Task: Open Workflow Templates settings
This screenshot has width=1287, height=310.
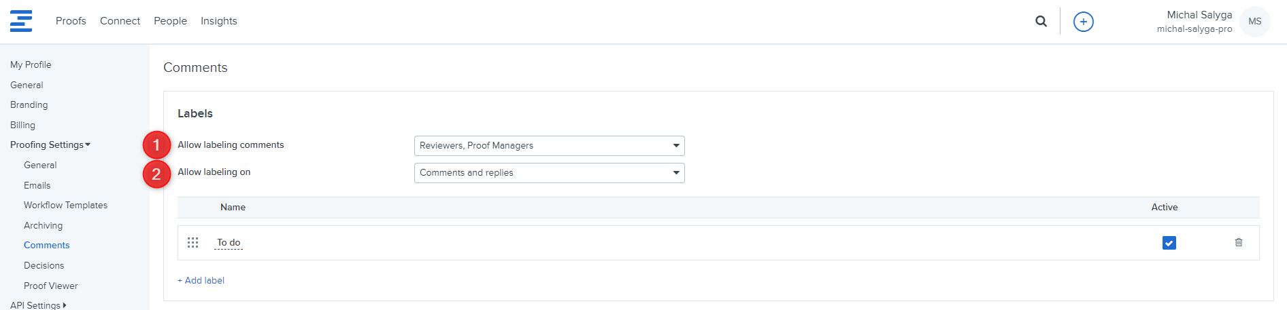Action: pyautogui.click(x=65, y=205)
